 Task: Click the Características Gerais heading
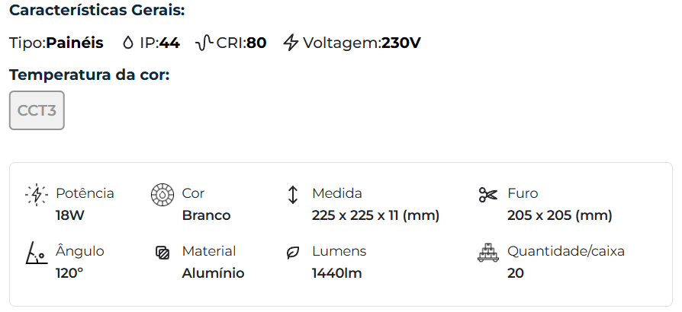[x=97, y=11]
